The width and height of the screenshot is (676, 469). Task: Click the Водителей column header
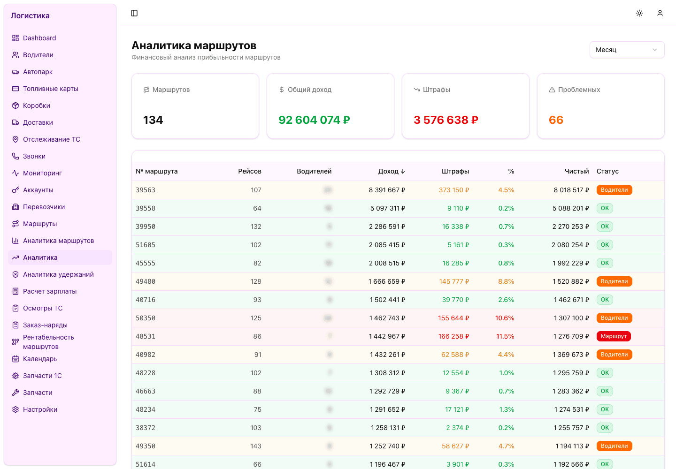click(314, 171)
